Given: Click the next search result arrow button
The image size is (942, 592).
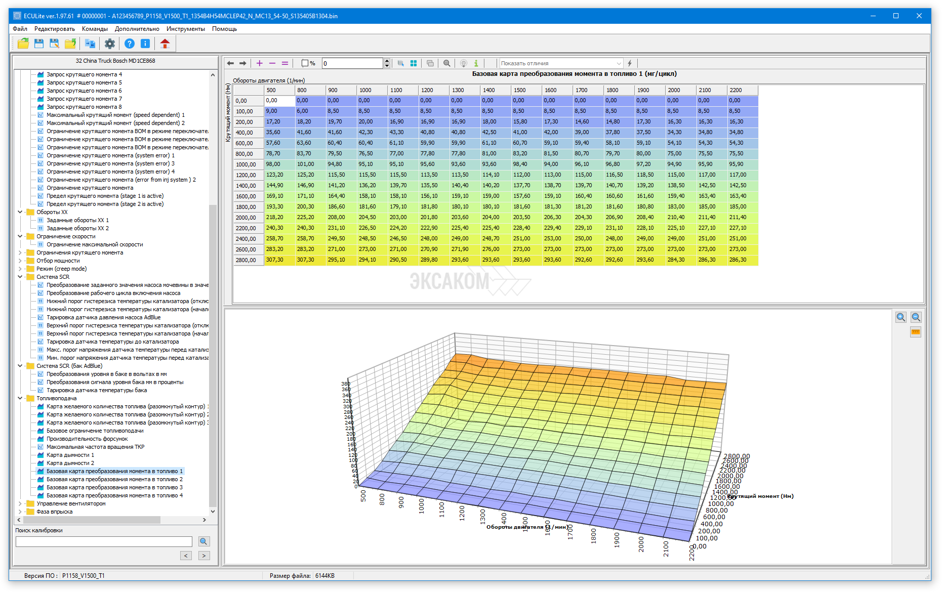Looking at the screenshot, I should point(203,556).
